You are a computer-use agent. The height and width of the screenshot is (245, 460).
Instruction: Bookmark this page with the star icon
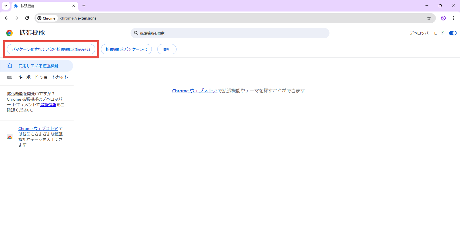tap(429, 18)
